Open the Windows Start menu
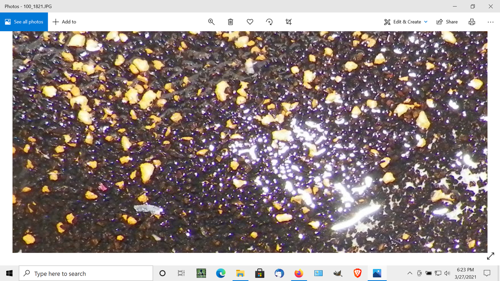 (x=9, y=273)
